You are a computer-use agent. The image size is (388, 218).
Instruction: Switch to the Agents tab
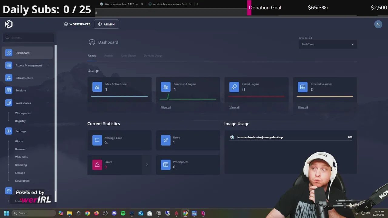pyautogui.click(x=109, y=56)
